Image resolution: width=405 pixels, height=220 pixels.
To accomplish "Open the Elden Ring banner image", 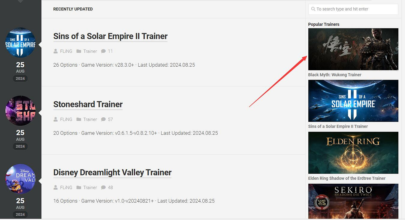I will (353, 153).
